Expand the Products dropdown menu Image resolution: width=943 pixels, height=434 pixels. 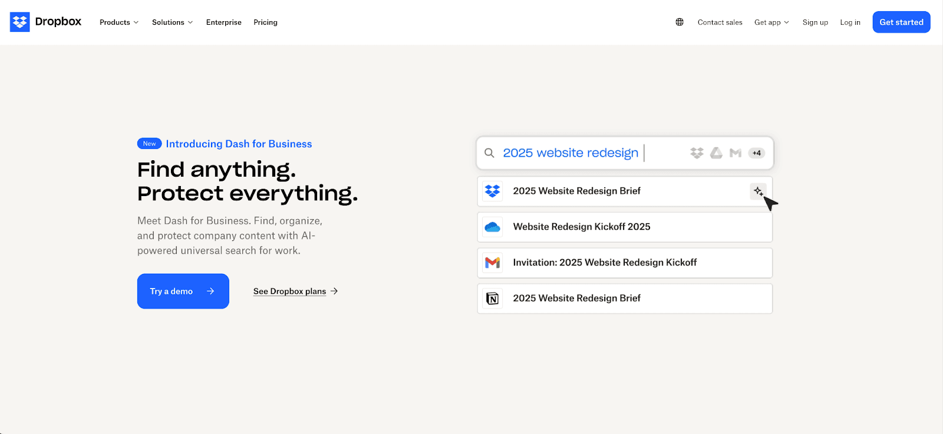point(118,22)
